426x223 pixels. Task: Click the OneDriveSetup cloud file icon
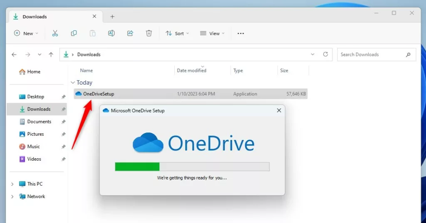coord(79,93)
